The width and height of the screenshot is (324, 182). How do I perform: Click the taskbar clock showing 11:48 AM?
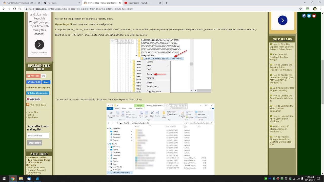click(310, 179)
